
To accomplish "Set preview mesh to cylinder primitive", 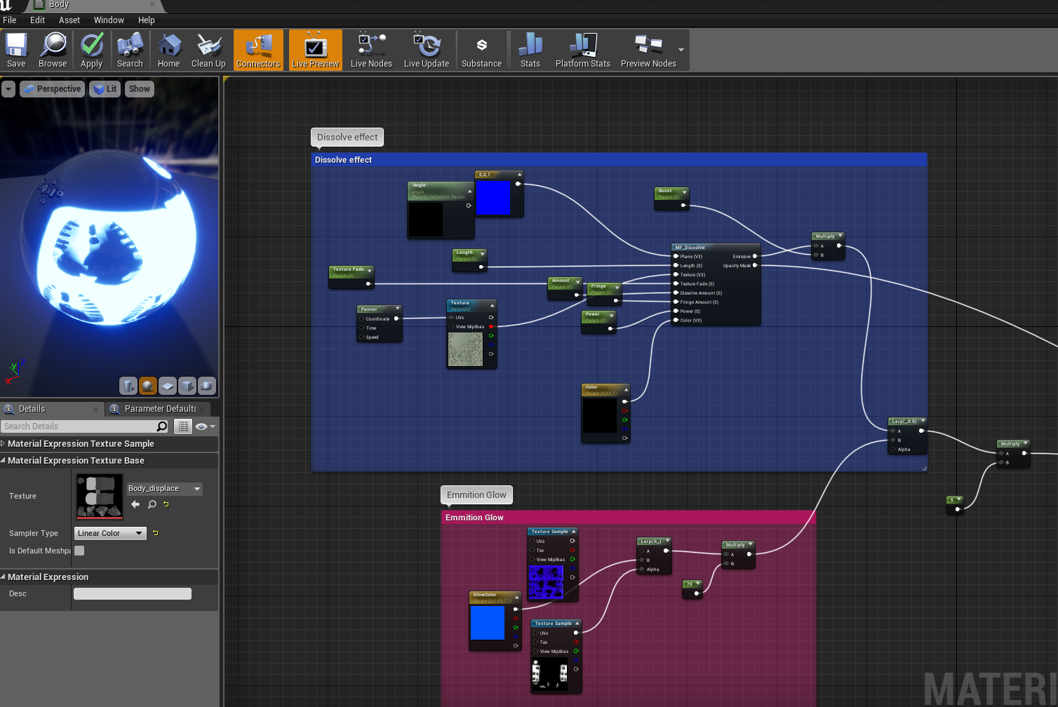I will (x=128, y=386).
